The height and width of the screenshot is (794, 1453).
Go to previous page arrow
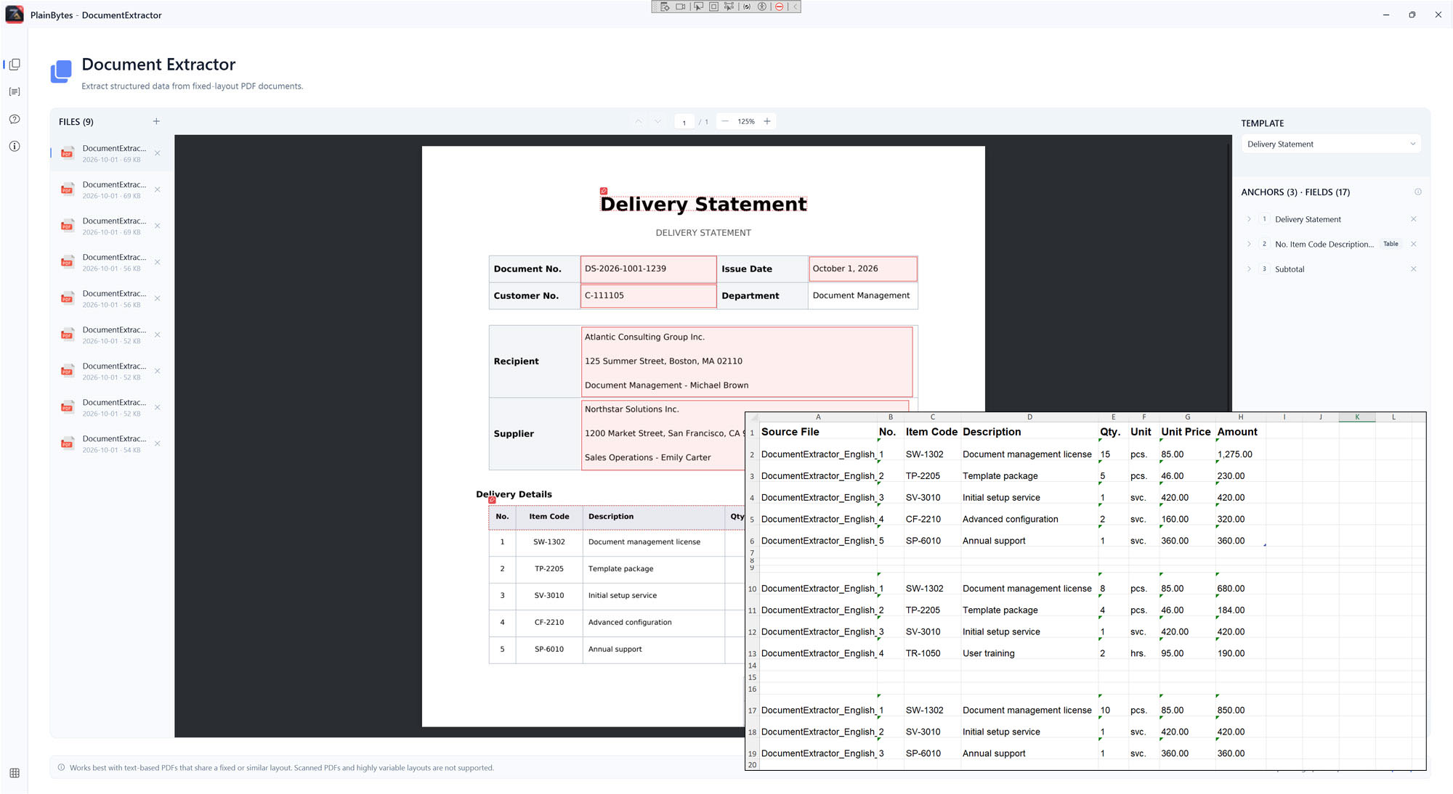(638, 121)
